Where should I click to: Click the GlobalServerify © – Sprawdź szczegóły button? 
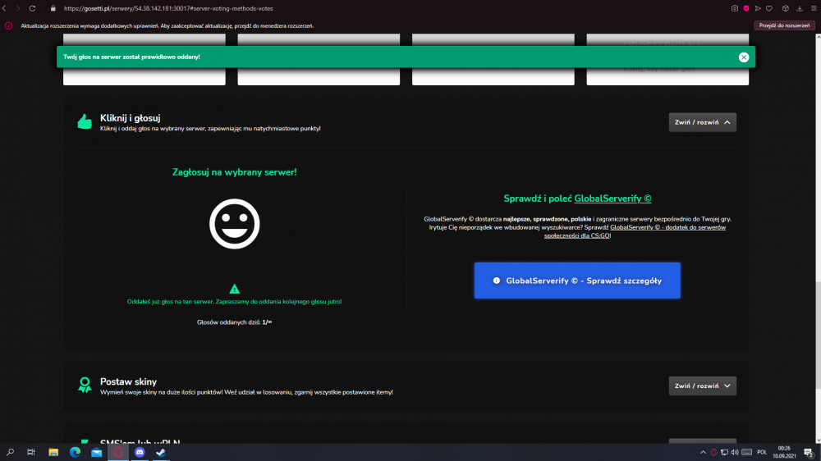[577, 281]
